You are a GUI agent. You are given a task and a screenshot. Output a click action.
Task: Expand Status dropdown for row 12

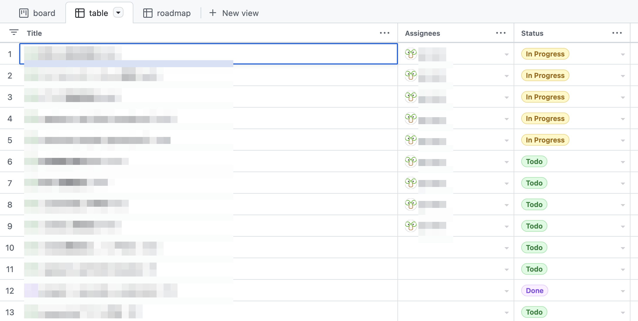(x=623, y=291)
